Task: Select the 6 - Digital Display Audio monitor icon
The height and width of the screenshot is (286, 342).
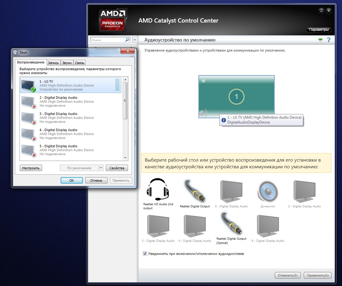Action: pos(268,226)
